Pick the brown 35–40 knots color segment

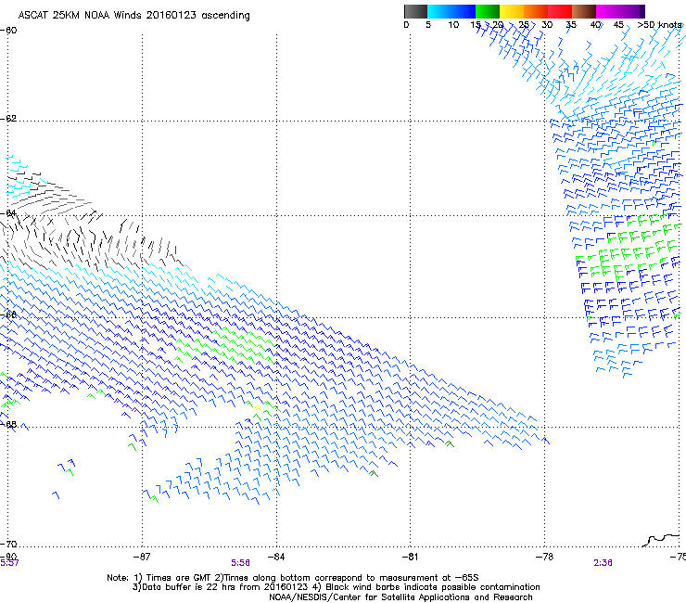[584, 11]
